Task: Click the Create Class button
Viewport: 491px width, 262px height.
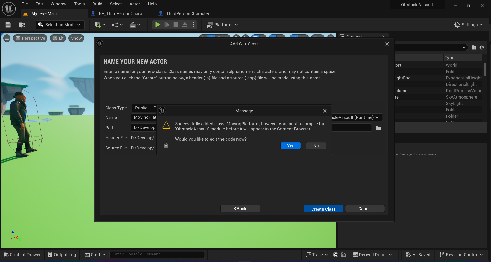Action: pos(323,209)
